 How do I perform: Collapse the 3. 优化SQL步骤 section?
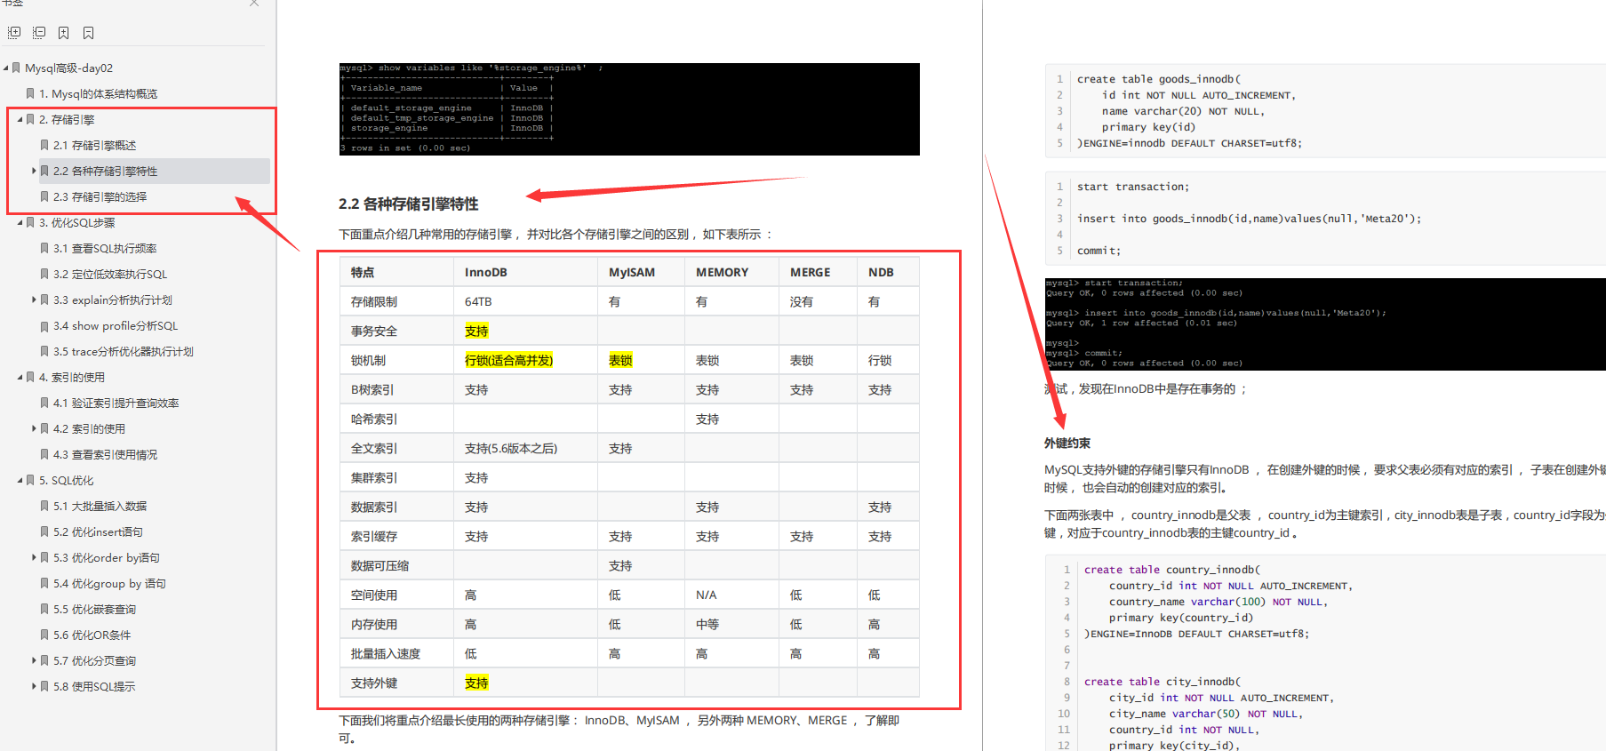pyautogui.click(x=20, y=222)
